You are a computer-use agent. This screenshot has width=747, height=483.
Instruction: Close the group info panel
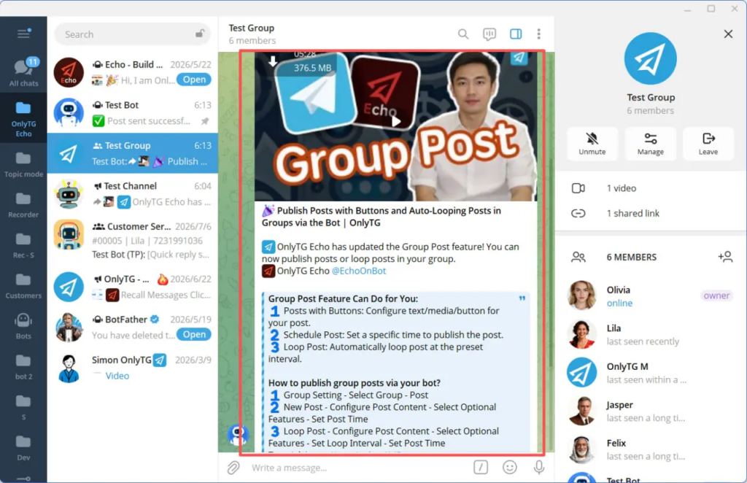(728, 34)
